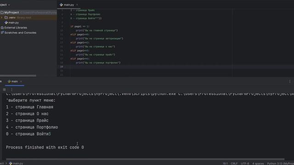Click the External Libraries icon
The height and width of the screenshot is (165, 294).
pos(2,27)
